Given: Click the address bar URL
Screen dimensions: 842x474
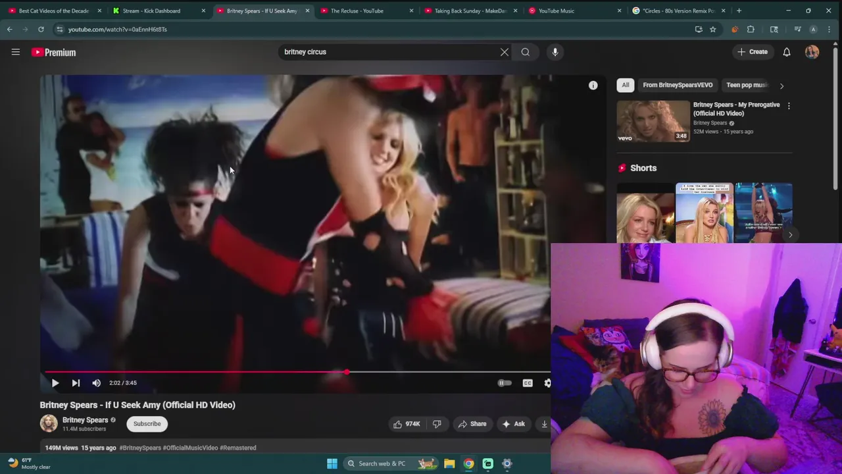Looking at the screenshot, I should pyautogui.click(x=117, y=29).
